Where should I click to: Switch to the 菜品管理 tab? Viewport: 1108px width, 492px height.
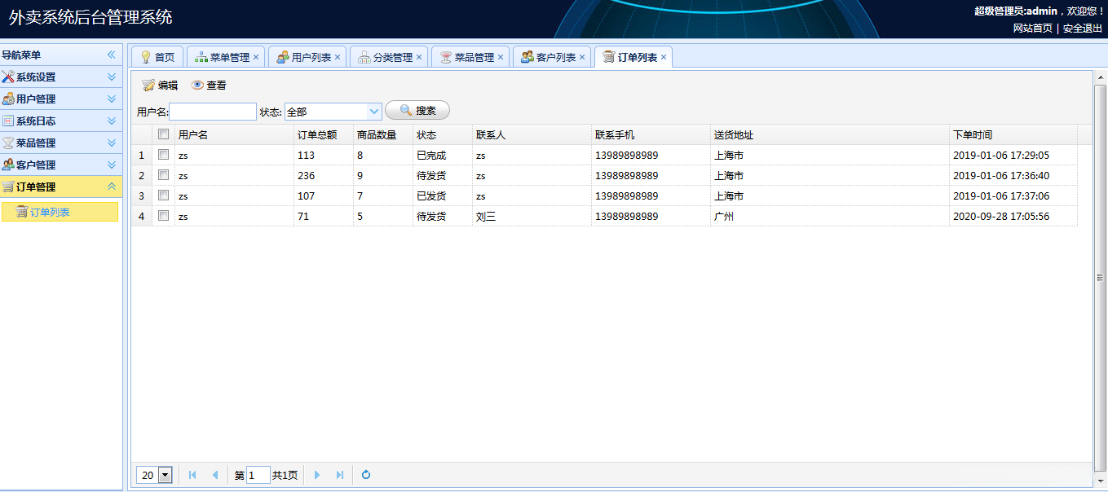[x=470, y=57]
